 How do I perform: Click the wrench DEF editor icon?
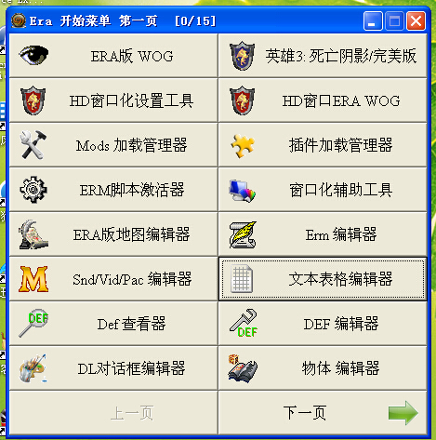(244, 323)
